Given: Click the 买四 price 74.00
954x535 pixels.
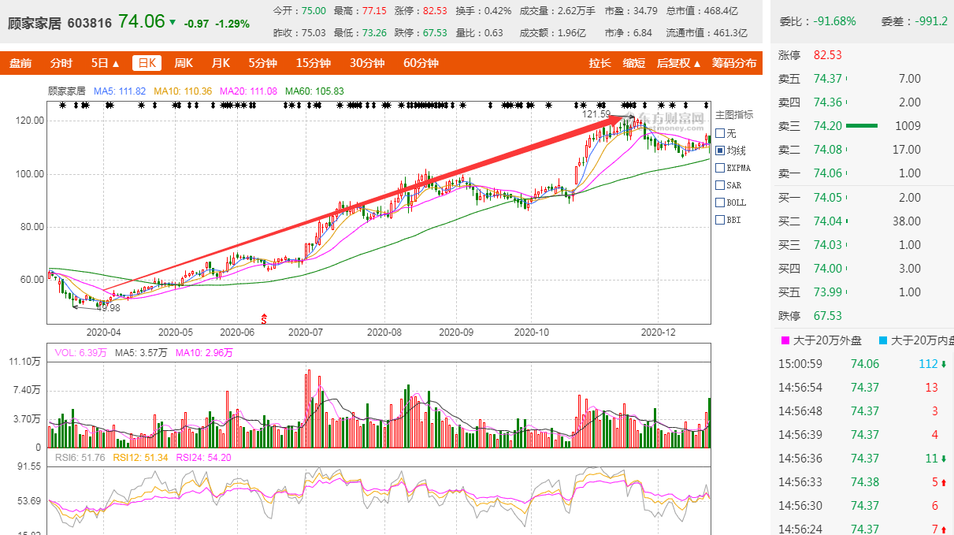Looking at the screenshot, I should point(828,269).
